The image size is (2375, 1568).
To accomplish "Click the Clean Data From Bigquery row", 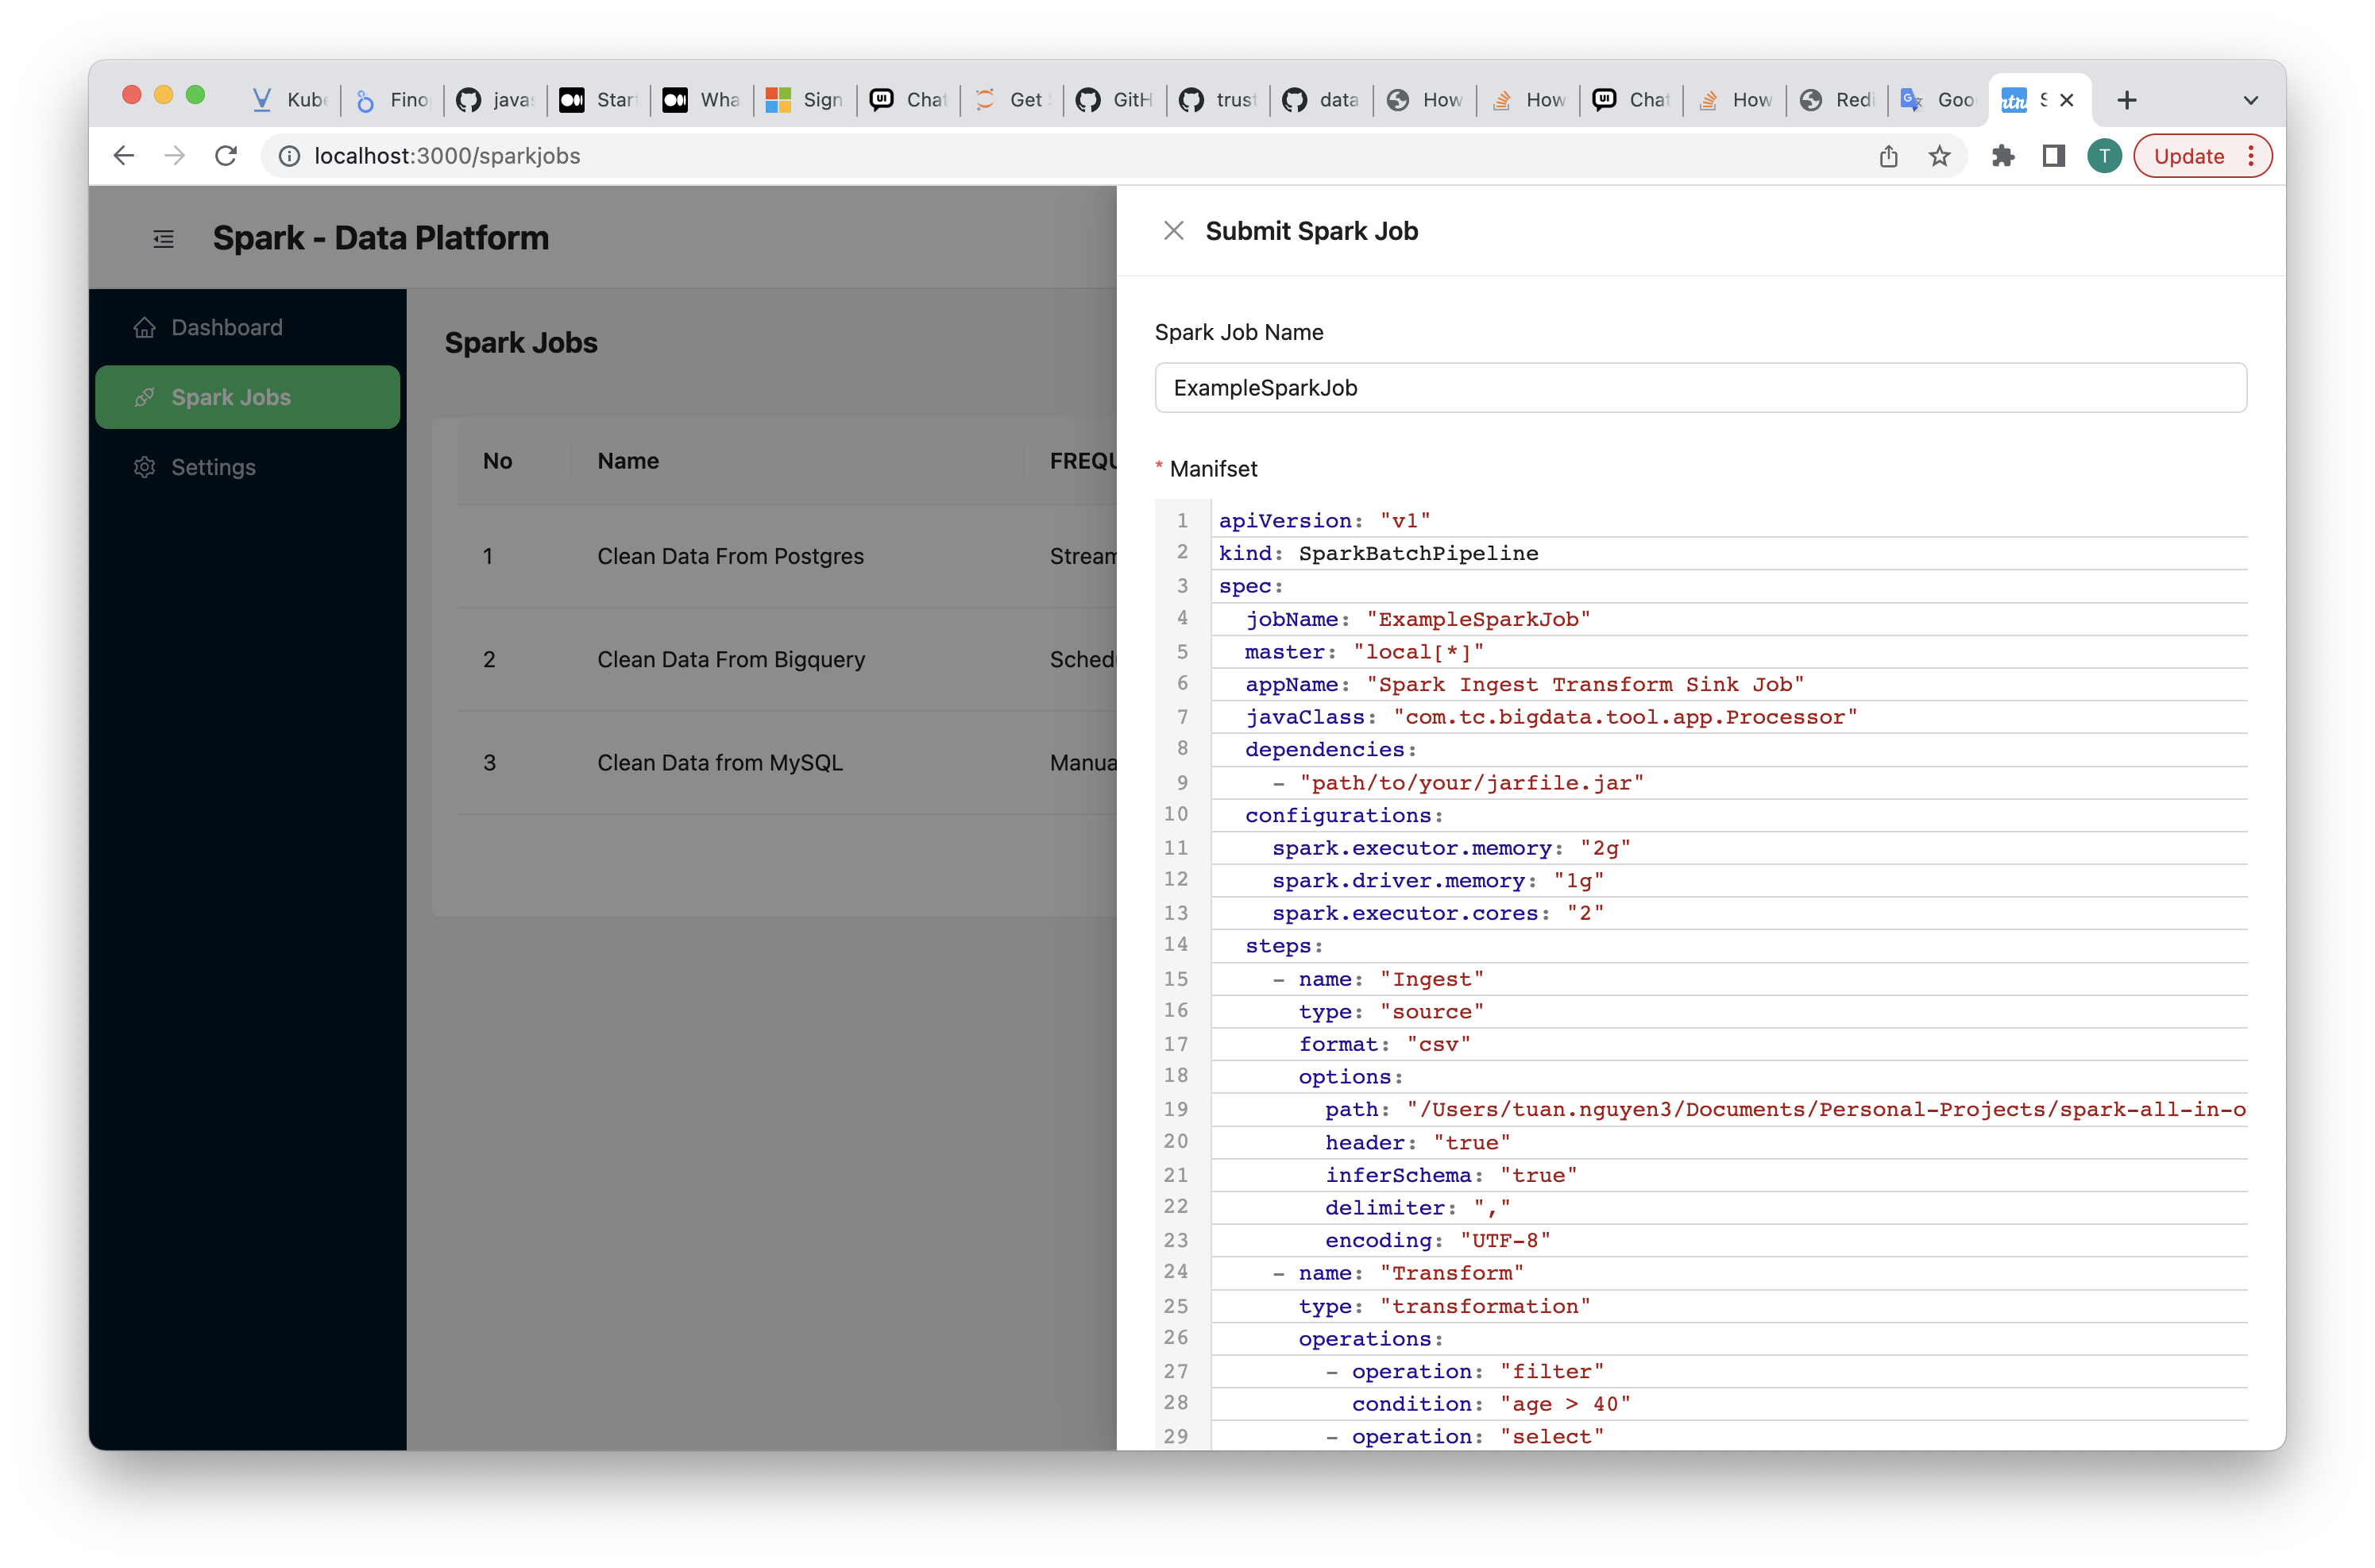I will 787,659.
